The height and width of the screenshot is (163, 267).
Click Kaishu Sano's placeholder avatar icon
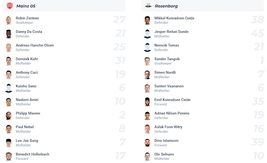coord(9,88)
